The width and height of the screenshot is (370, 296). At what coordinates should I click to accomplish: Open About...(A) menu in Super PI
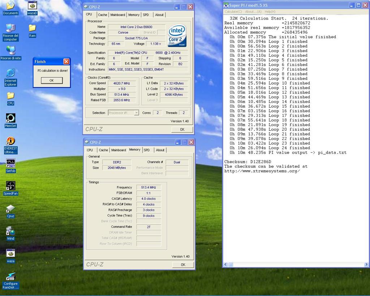pos(253,12)
